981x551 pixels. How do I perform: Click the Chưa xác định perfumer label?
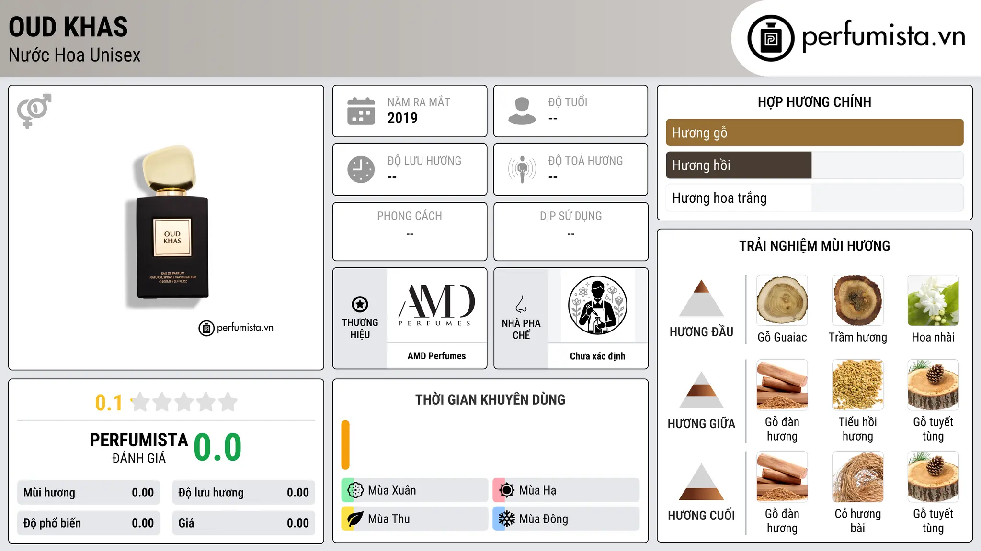tap(597, 356)
